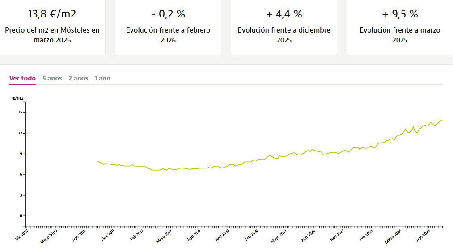Click the 'Ago 2025' x-axis label

(423, 235)
